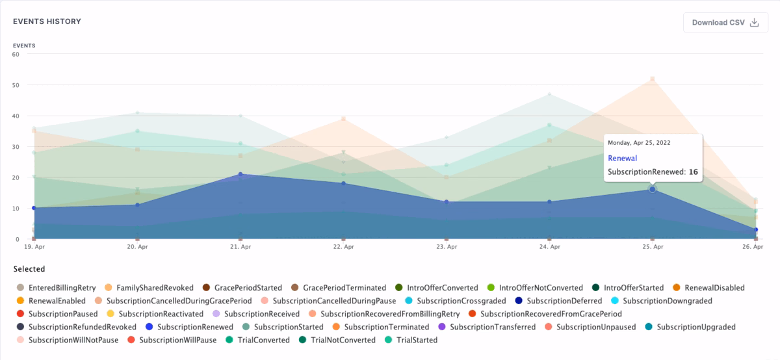Image resolution: width=780 pixels, height=360 pixels.
Task: Click the 21. Apr SubscriptionRenewed data point
Action: pos(240,174)
